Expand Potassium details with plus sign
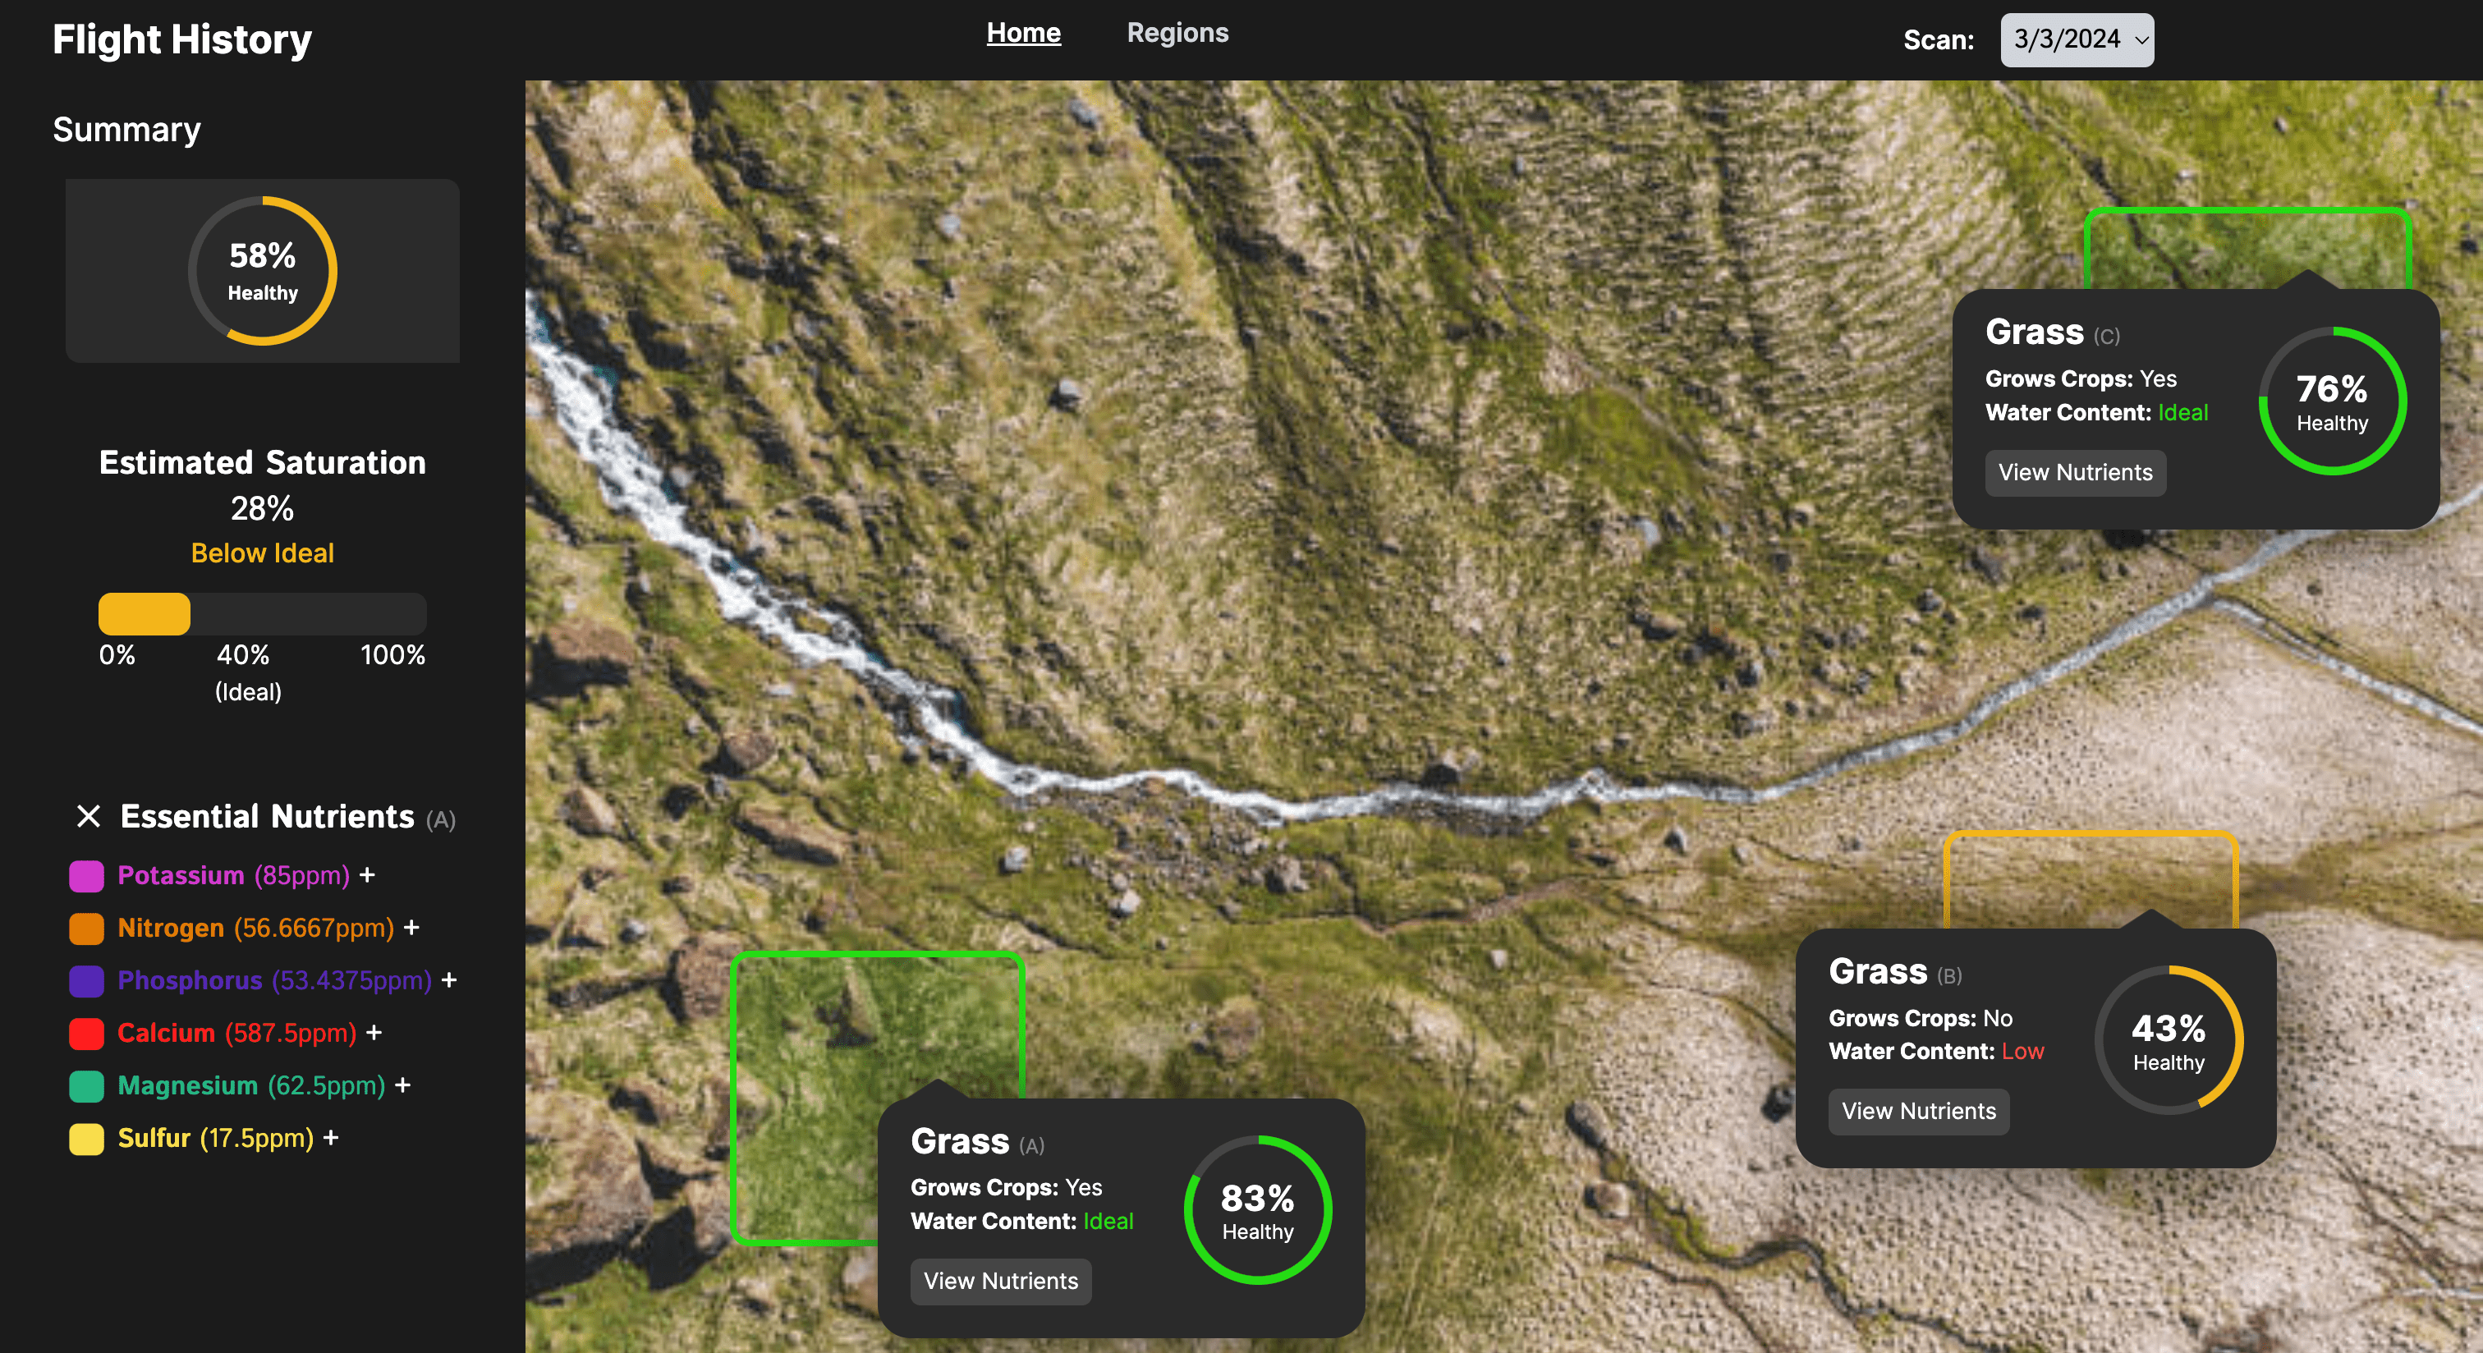 367,875
